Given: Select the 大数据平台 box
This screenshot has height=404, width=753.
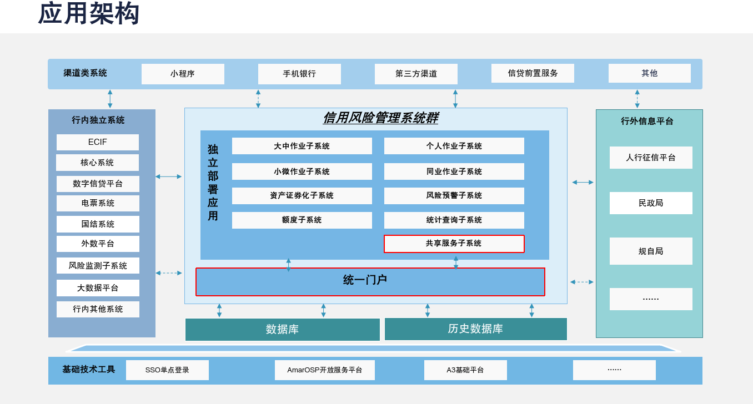Looking at the screenshot, I should (98, 288).
